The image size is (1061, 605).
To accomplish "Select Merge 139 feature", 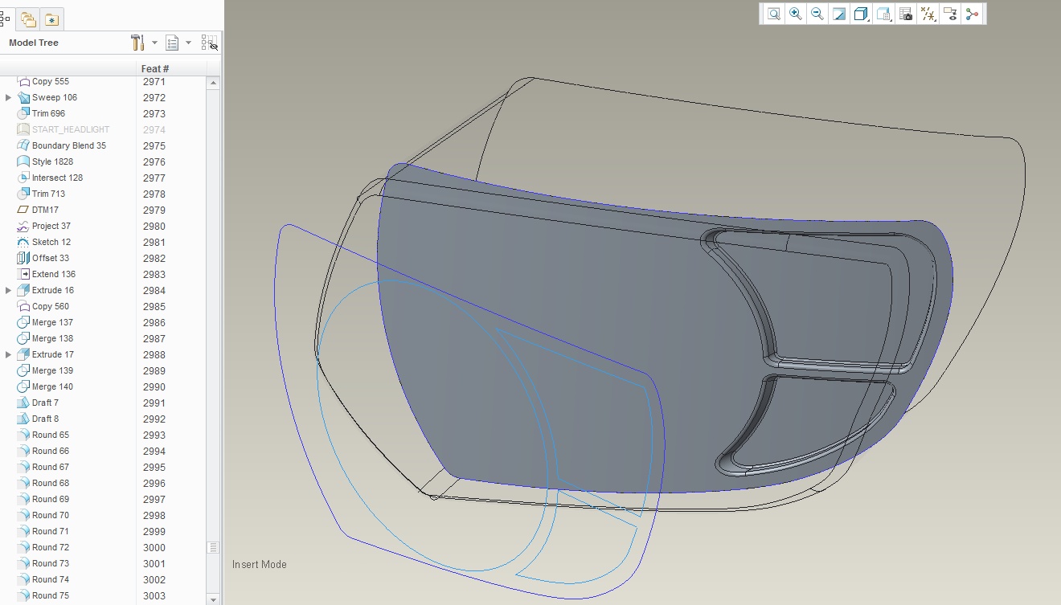I will [52, 370].
